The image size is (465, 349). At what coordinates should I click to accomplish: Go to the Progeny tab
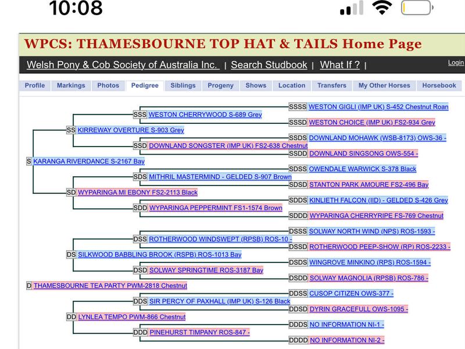pos(220,86)
